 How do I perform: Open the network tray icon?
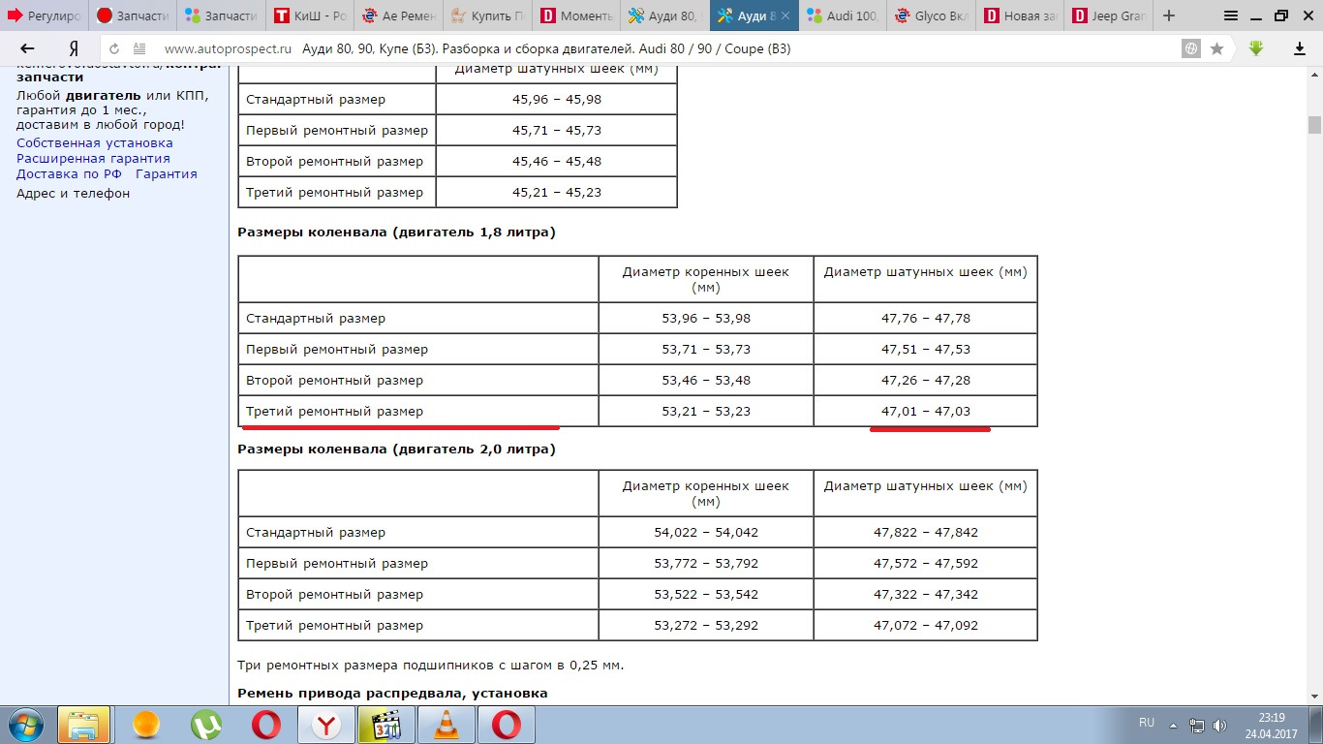pyautogui.click(x=1197, y=725)
